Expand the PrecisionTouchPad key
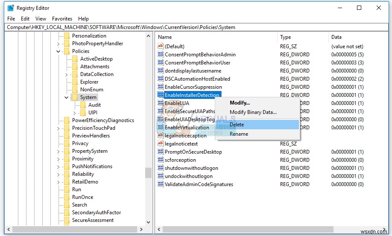Image resolution: width=392 pixels, height=236 pixels. (x=58, y=128)
